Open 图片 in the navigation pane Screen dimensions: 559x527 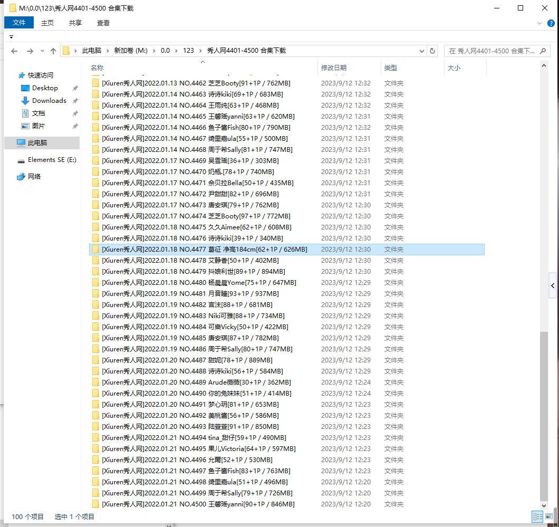pyautogui.click(x=38, y=126)
